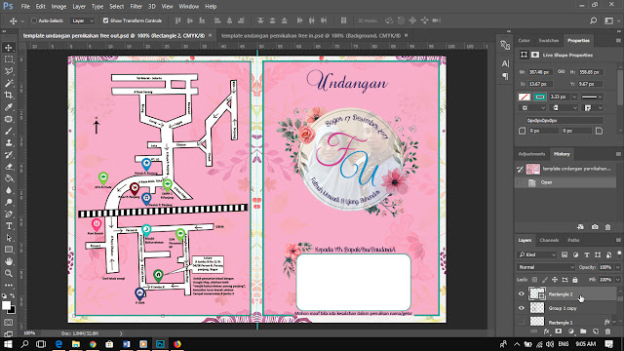Select the Rectangular Marquee tool
The image size is (624, 351).
(x=9, y=59)
